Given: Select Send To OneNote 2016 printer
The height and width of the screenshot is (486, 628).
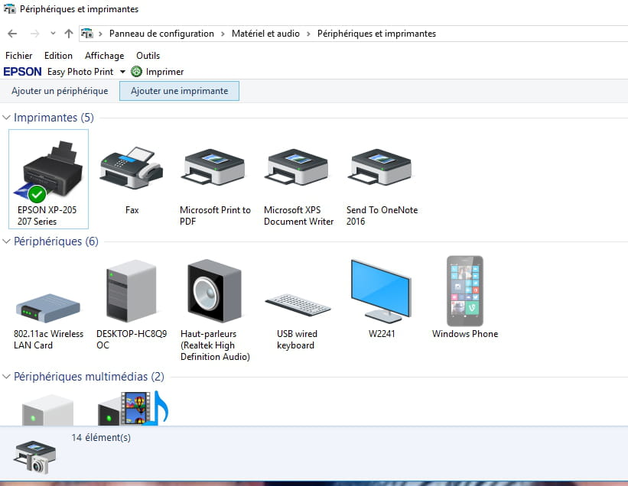Looking at the screenshot, I should pos(381,167).
